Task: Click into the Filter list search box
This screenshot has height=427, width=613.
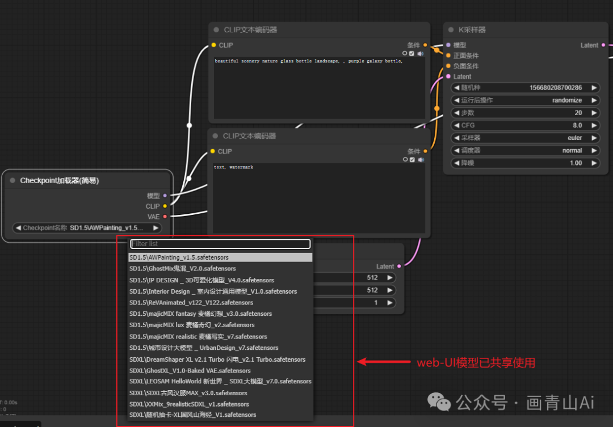Action: point(220,244)
